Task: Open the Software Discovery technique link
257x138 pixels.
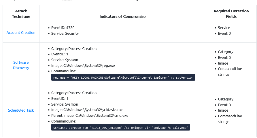Action: 21,65
